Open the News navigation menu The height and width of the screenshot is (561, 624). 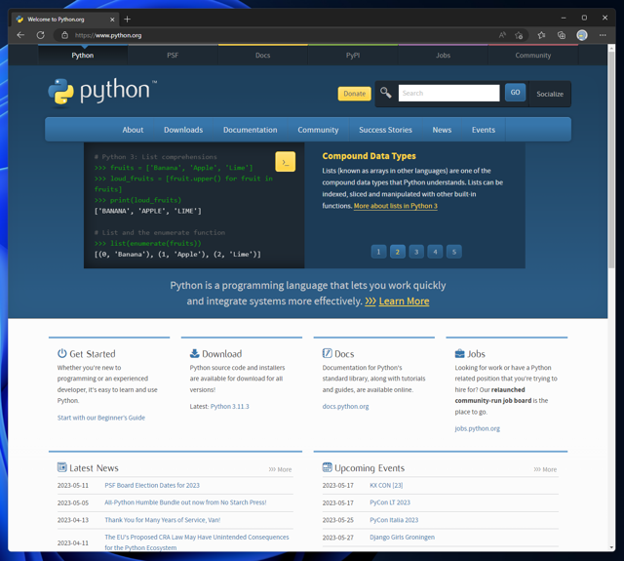442,130
